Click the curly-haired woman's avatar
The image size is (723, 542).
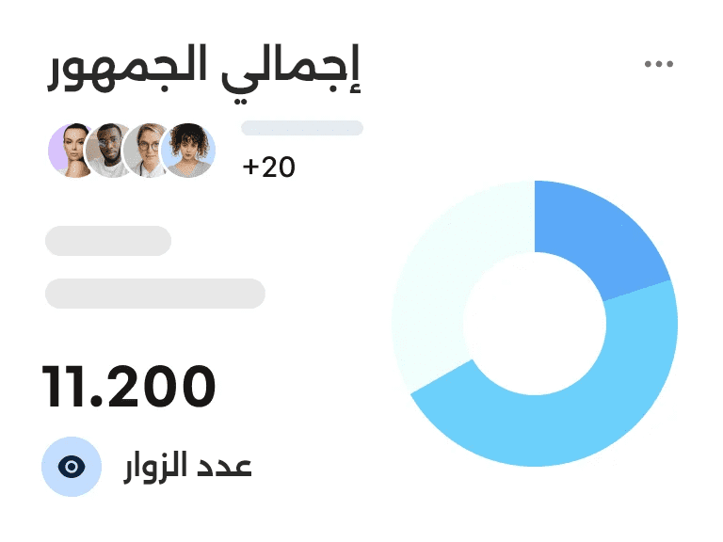click(x=188, y=150)
